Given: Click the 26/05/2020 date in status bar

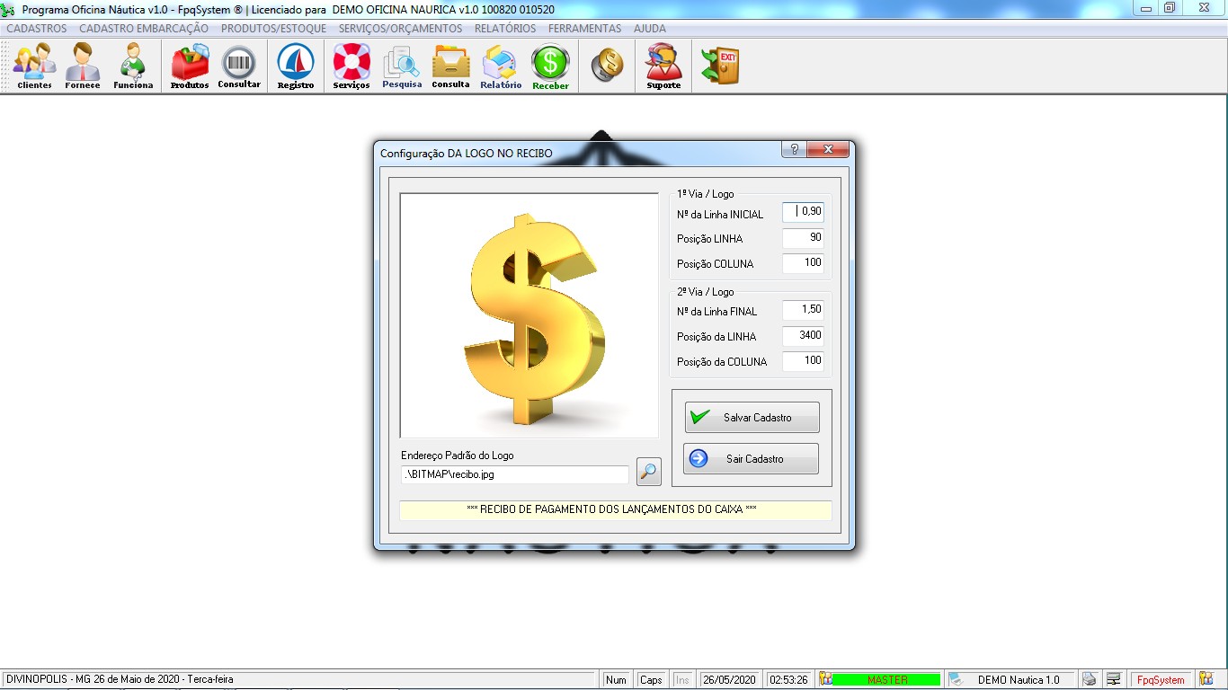Looking at the screenshot, I should click(x=731, y=680).
